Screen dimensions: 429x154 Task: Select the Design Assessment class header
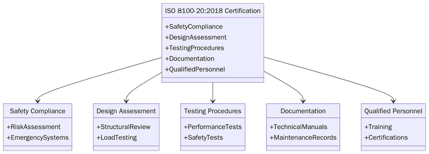[126, 111]
